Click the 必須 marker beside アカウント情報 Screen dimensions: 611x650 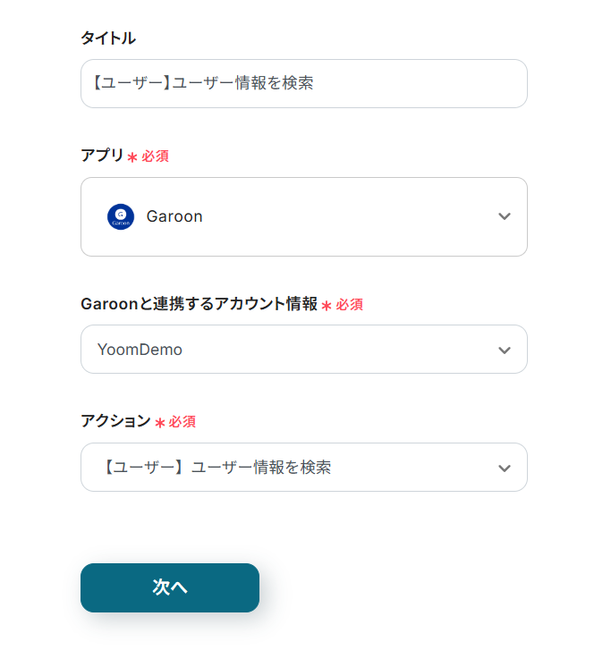click(349, 305)
